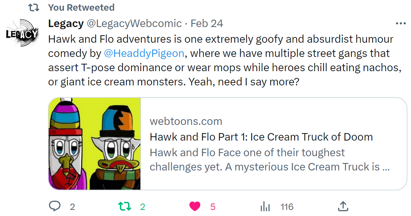Undo the retweet using the green arrows

tap(124, 206)
